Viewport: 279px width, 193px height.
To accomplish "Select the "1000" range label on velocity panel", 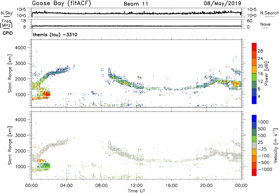I will click(21, 167).
